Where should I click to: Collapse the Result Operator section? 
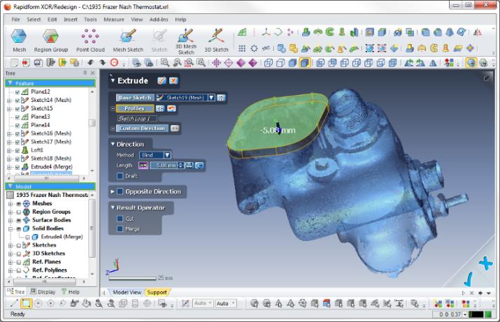click(113, 207)
